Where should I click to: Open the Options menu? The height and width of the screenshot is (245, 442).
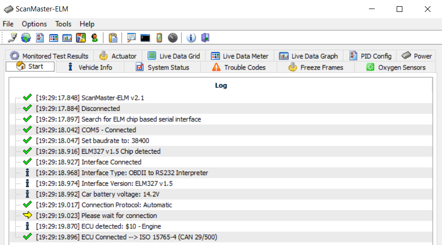[x=34, y=24]
